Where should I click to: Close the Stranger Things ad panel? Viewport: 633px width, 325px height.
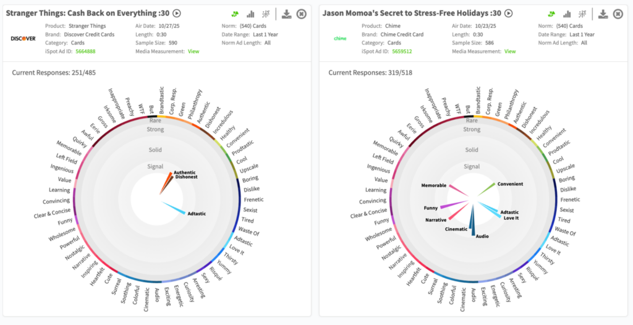[x=302, y=14]
